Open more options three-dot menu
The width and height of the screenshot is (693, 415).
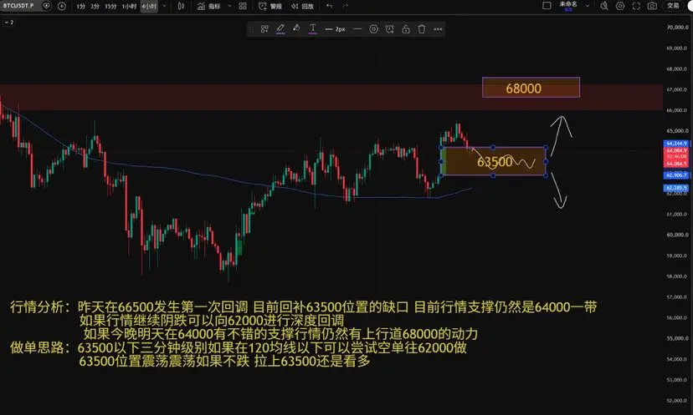(x=438, y=29)
